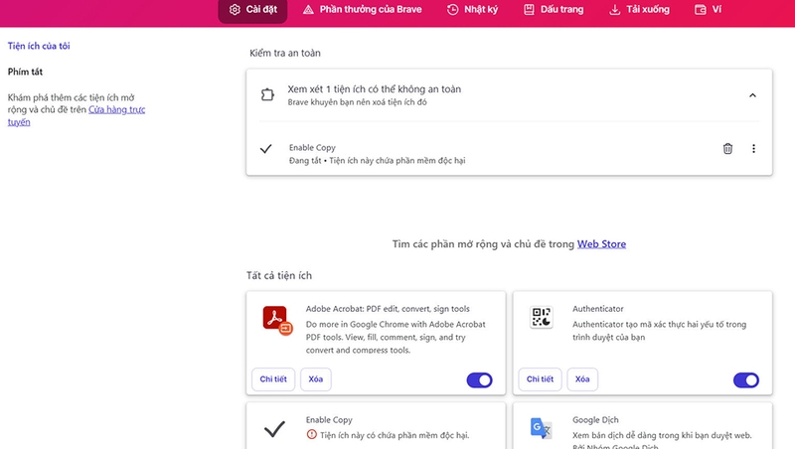The image size is (795, 449).
Task: Open the Tải xuống downloads tab
Action: tap(639, 10)
